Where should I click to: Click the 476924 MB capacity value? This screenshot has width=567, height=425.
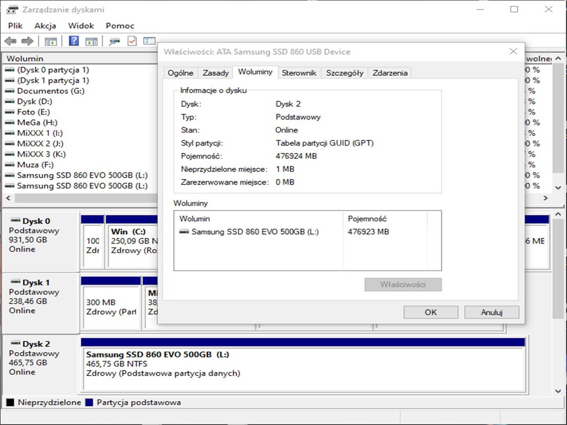(x=296, y=156)
